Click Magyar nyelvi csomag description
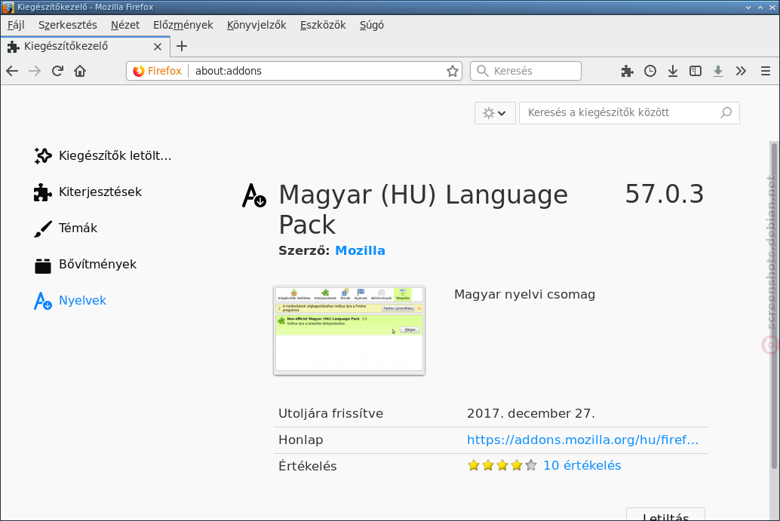The width and height of the screenshot is (780, 521). pyautogui.click(x=525, y=294)
